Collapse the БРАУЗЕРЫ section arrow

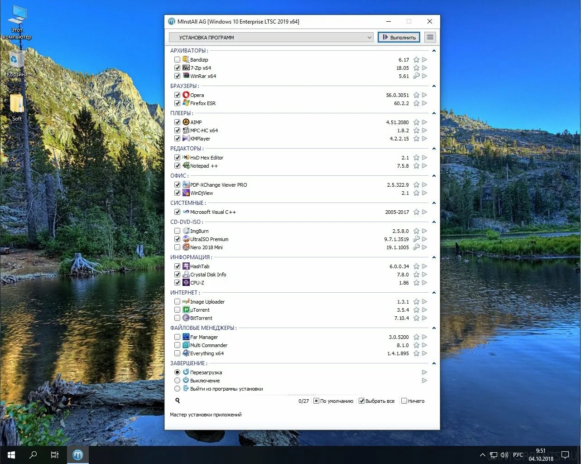(434, 86)
